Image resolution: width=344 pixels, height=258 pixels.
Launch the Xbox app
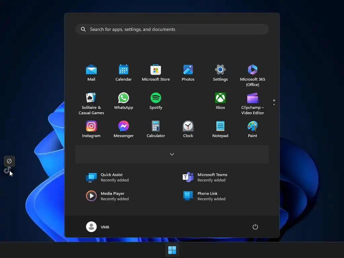pyautogui.click(x=220, y=101)
